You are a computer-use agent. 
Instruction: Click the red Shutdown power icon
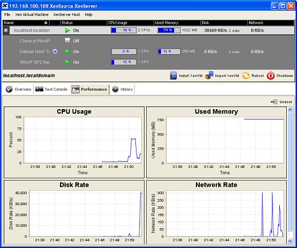pos(271,75)
